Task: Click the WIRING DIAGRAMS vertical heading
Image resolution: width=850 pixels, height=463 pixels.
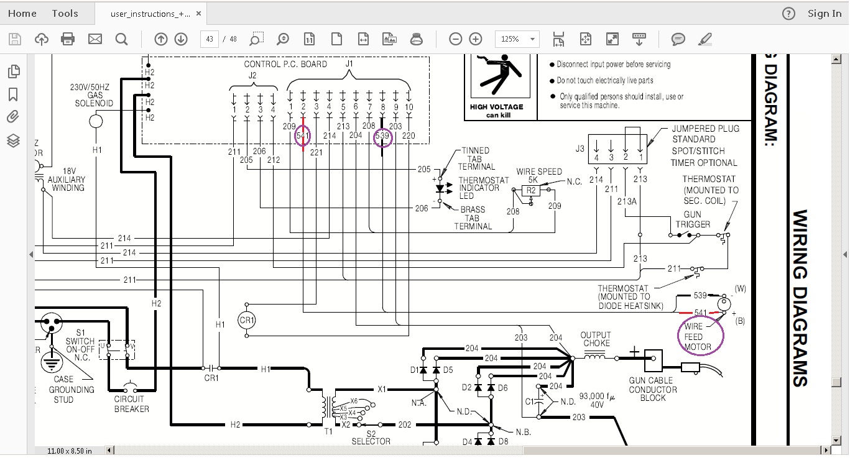Action: click(x=800, y=298)
